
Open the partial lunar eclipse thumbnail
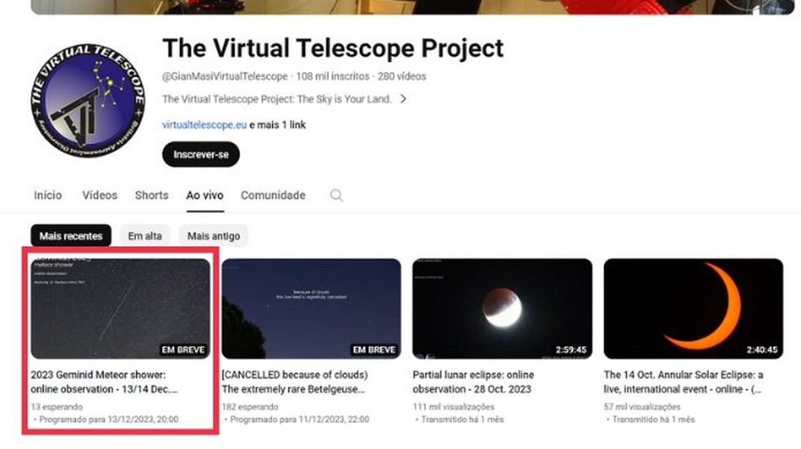coord(503,309)
